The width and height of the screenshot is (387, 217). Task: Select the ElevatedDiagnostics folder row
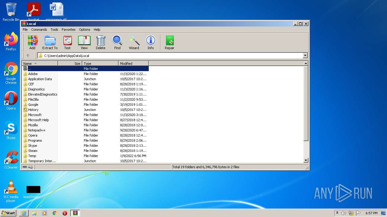click(85, 94)
